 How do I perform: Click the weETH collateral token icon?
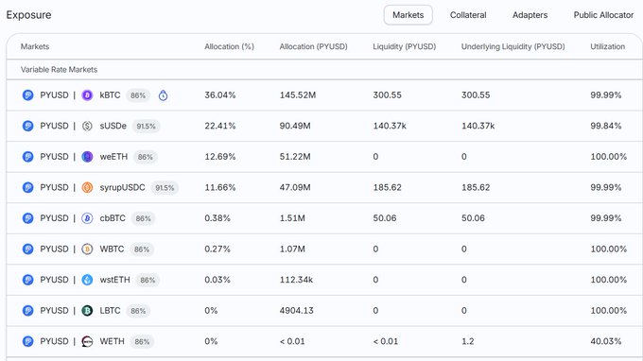[x=87, y=157]
